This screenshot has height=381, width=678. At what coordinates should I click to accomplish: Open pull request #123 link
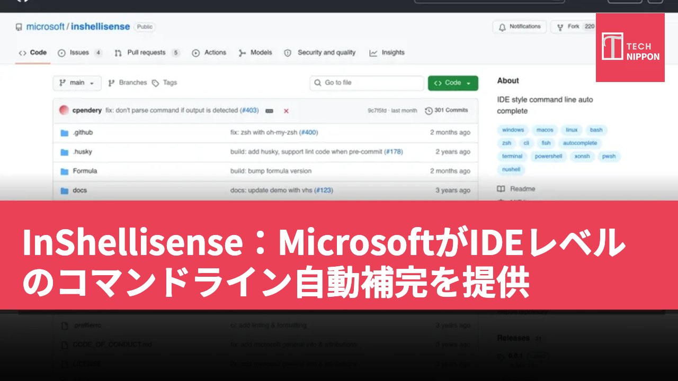point(324,190)
